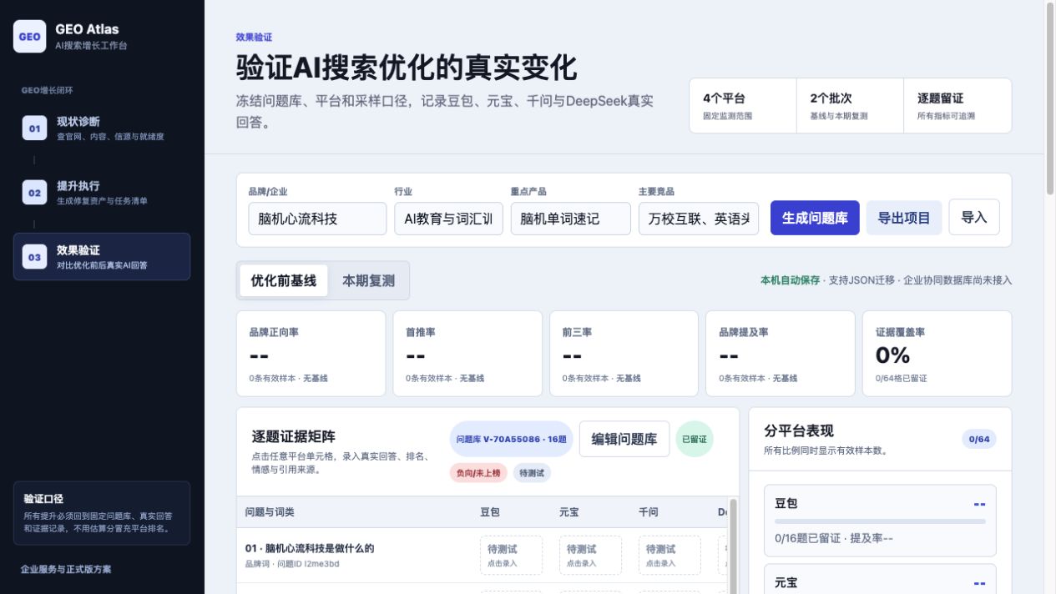This screenshot has width=1056, height=594.
Task: Click the 导出项目 button
Action: pos(904,218)
